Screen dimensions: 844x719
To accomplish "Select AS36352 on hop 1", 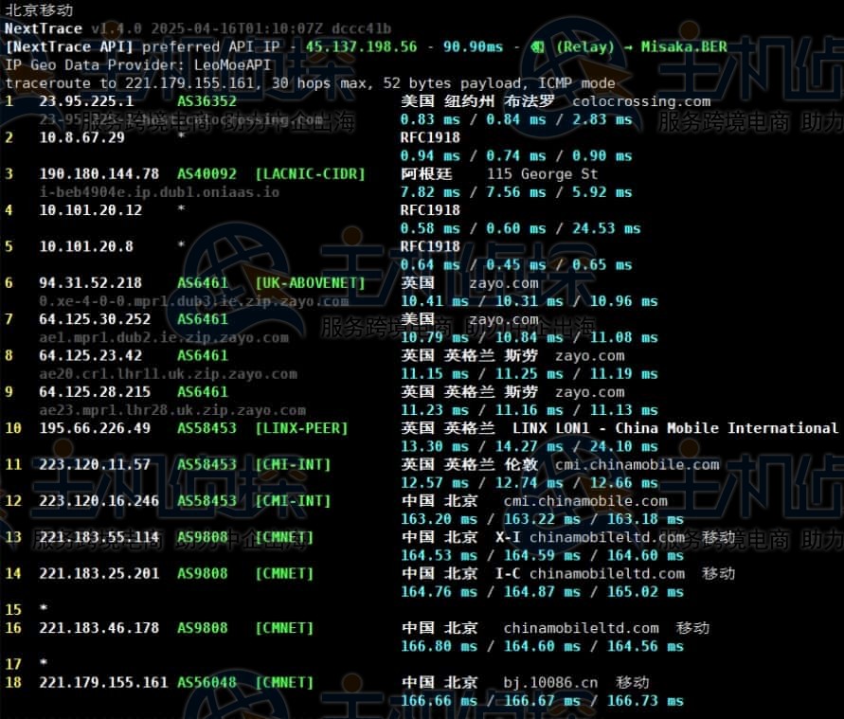I will coord(207,101).
